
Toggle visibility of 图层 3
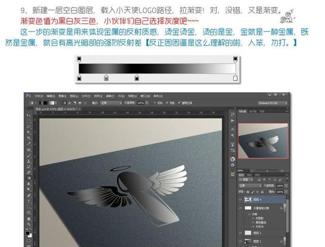tap(240, 233)
